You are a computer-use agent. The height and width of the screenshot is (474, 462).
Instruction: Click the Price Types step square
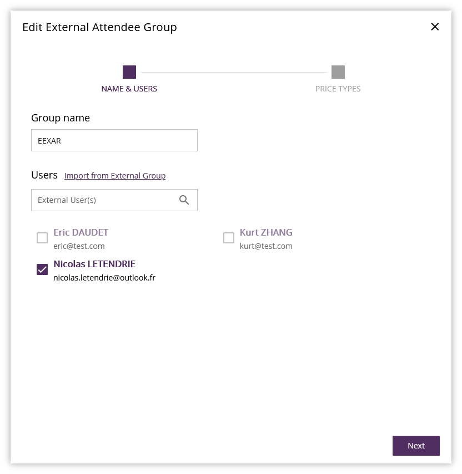point(338,72)
